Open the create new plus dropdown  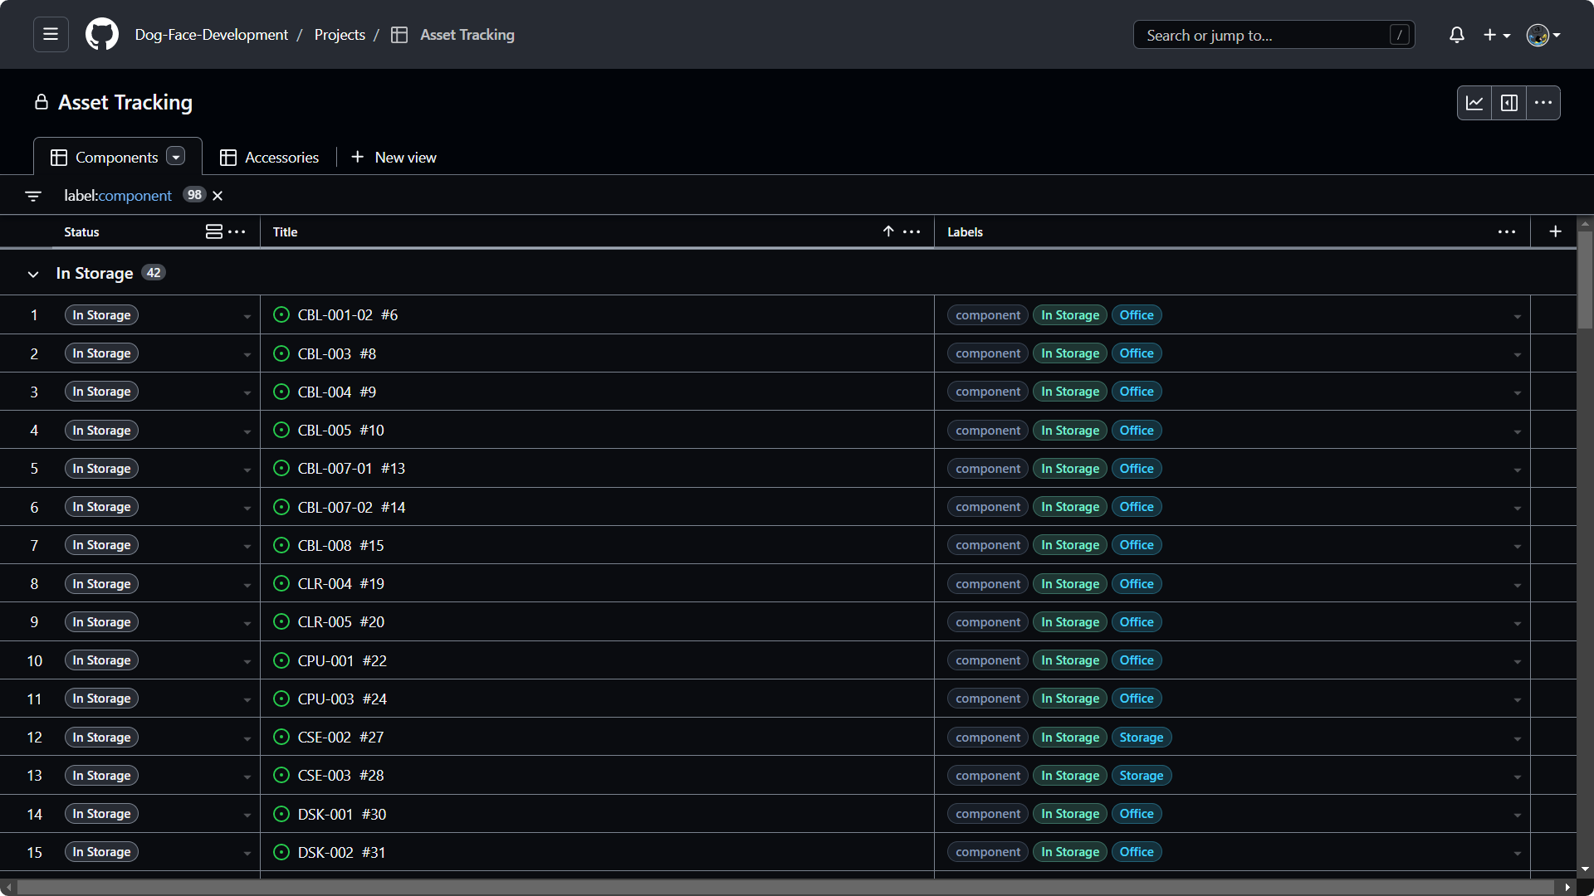click(x=1497, y=35)
